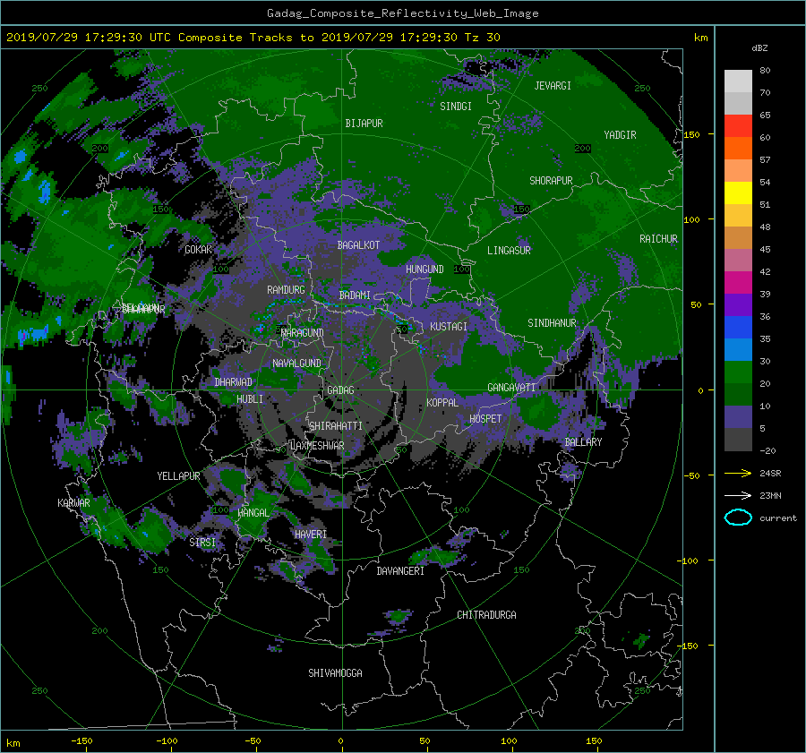Click the DAVANGERI city label
Viewport: 806px width, 753px height.
click(400, 571)
